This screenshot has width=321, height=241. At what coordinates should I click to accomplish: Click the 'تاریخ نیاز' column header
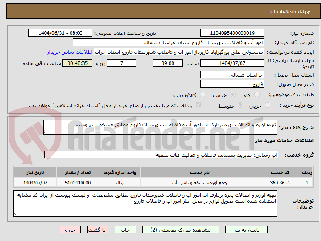click(35, 172)
